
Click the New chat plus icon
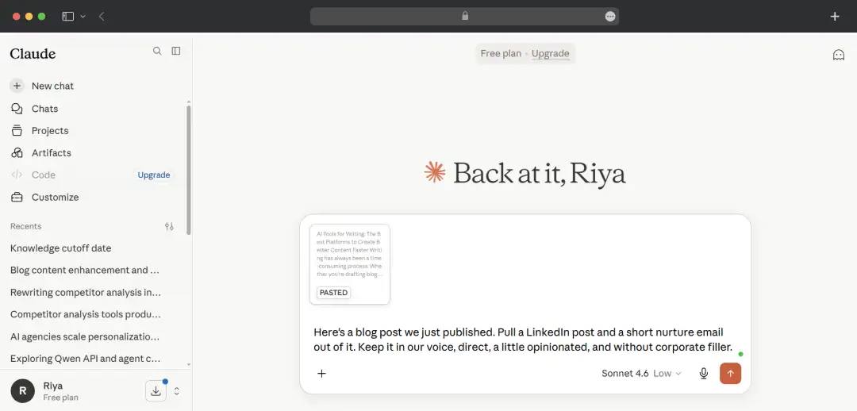tap(17, 86)
